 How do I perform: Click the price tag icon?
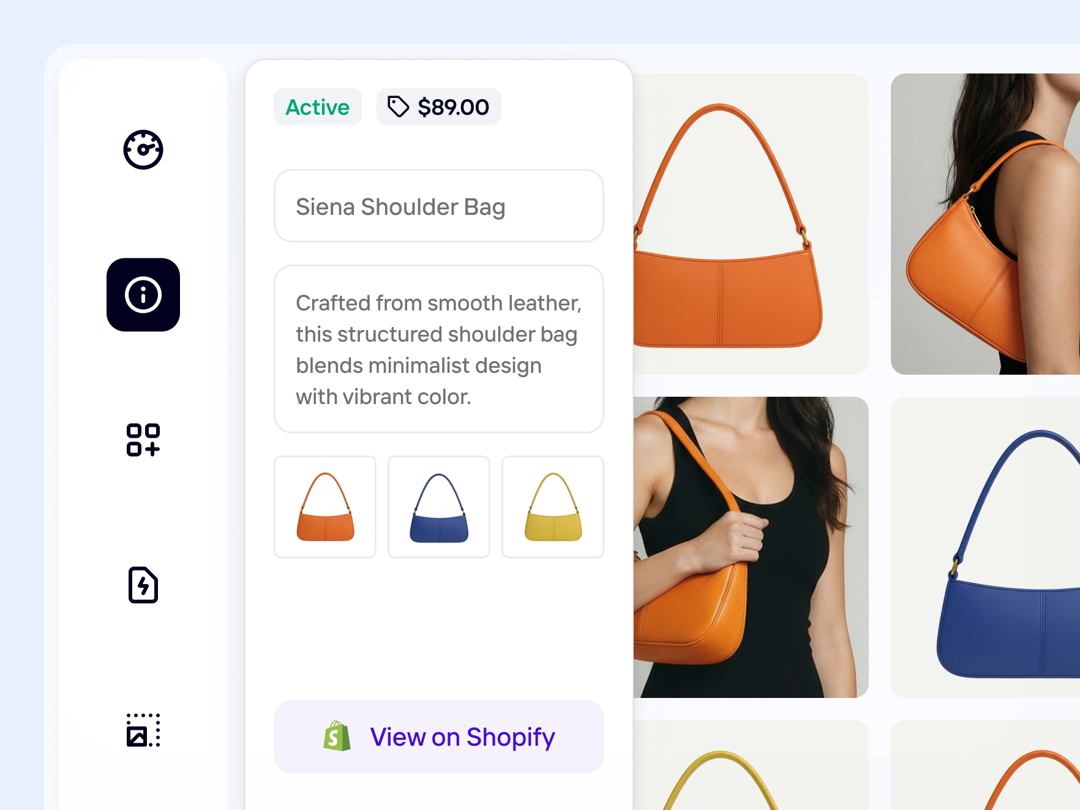[399, 107]
